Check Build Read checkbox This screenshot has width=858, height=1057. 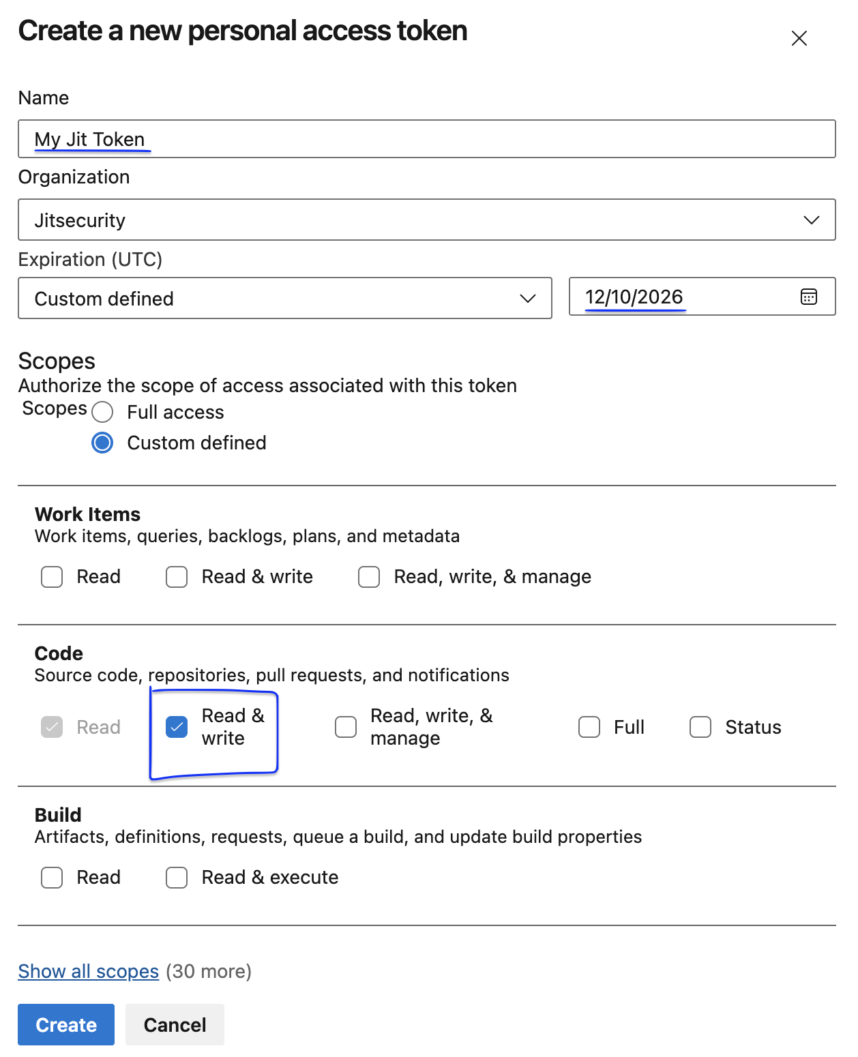52,878
